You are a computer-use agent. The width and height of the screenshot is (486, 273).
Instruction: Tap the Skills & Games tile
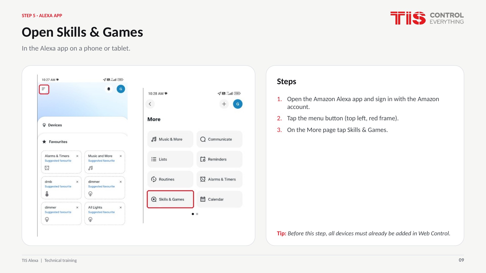pos(170,199)
